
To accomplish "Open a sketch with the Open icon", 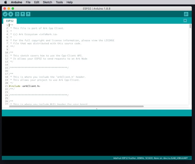I will tap(23, 14).
